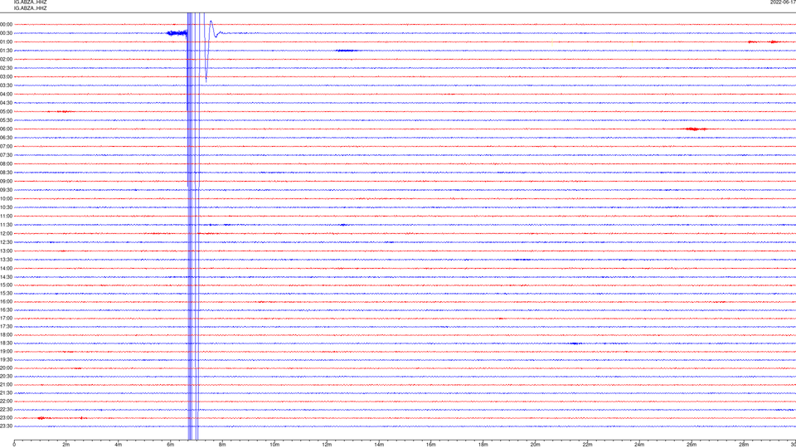Select the 13:30 row label
This screenshot has width=796, height=448.
coord(6,260)
